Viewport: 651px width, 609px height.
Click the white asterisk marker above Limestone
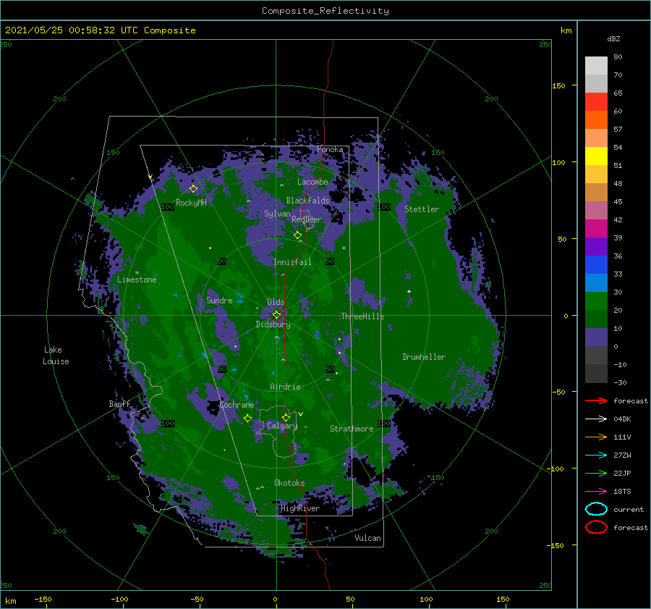point(137,273)
